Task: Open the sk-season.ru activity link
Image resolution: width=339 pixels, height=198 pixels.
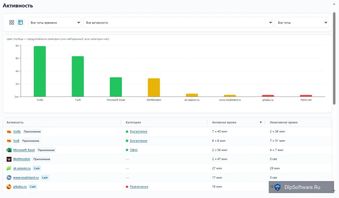Action: coord(22,168)
